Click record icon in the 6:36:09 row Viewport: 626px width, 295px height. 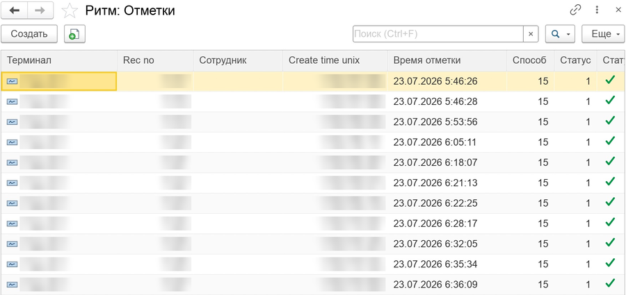[x=12, y=285]
